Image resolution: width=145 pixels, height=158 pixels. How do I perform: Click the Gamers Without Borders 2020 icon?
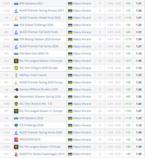click(x=16, y=89)
